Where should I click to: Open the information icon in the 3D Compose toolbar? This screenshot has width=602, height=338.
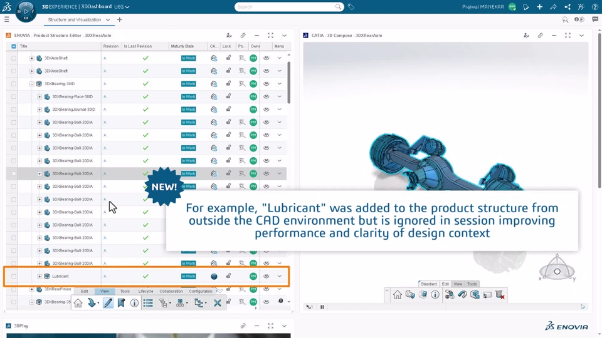pyautogui.click(x=435, y=295)
